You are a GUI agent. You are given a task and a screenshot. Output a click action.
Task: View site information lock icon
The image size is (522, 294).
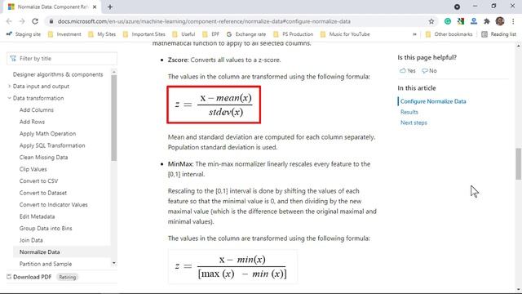tap(51, 21)
